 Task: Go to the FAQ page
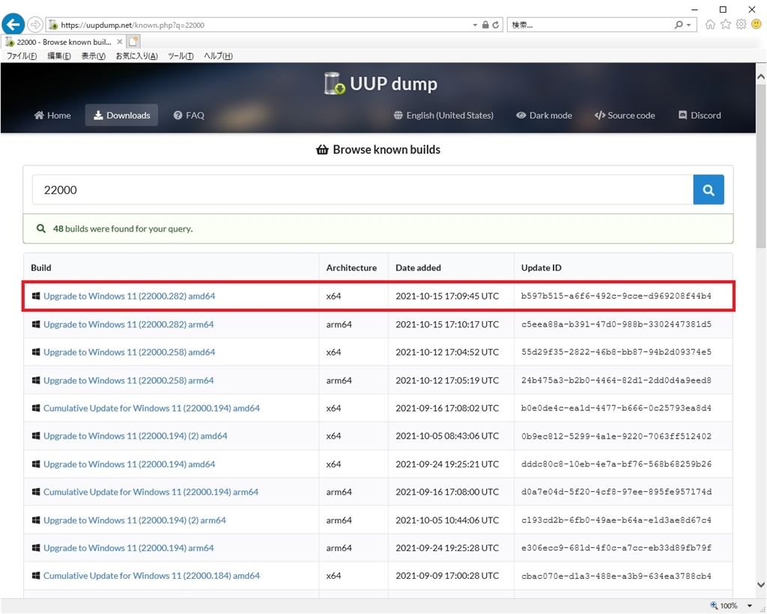pyautogui.click(x=189, y=115)
